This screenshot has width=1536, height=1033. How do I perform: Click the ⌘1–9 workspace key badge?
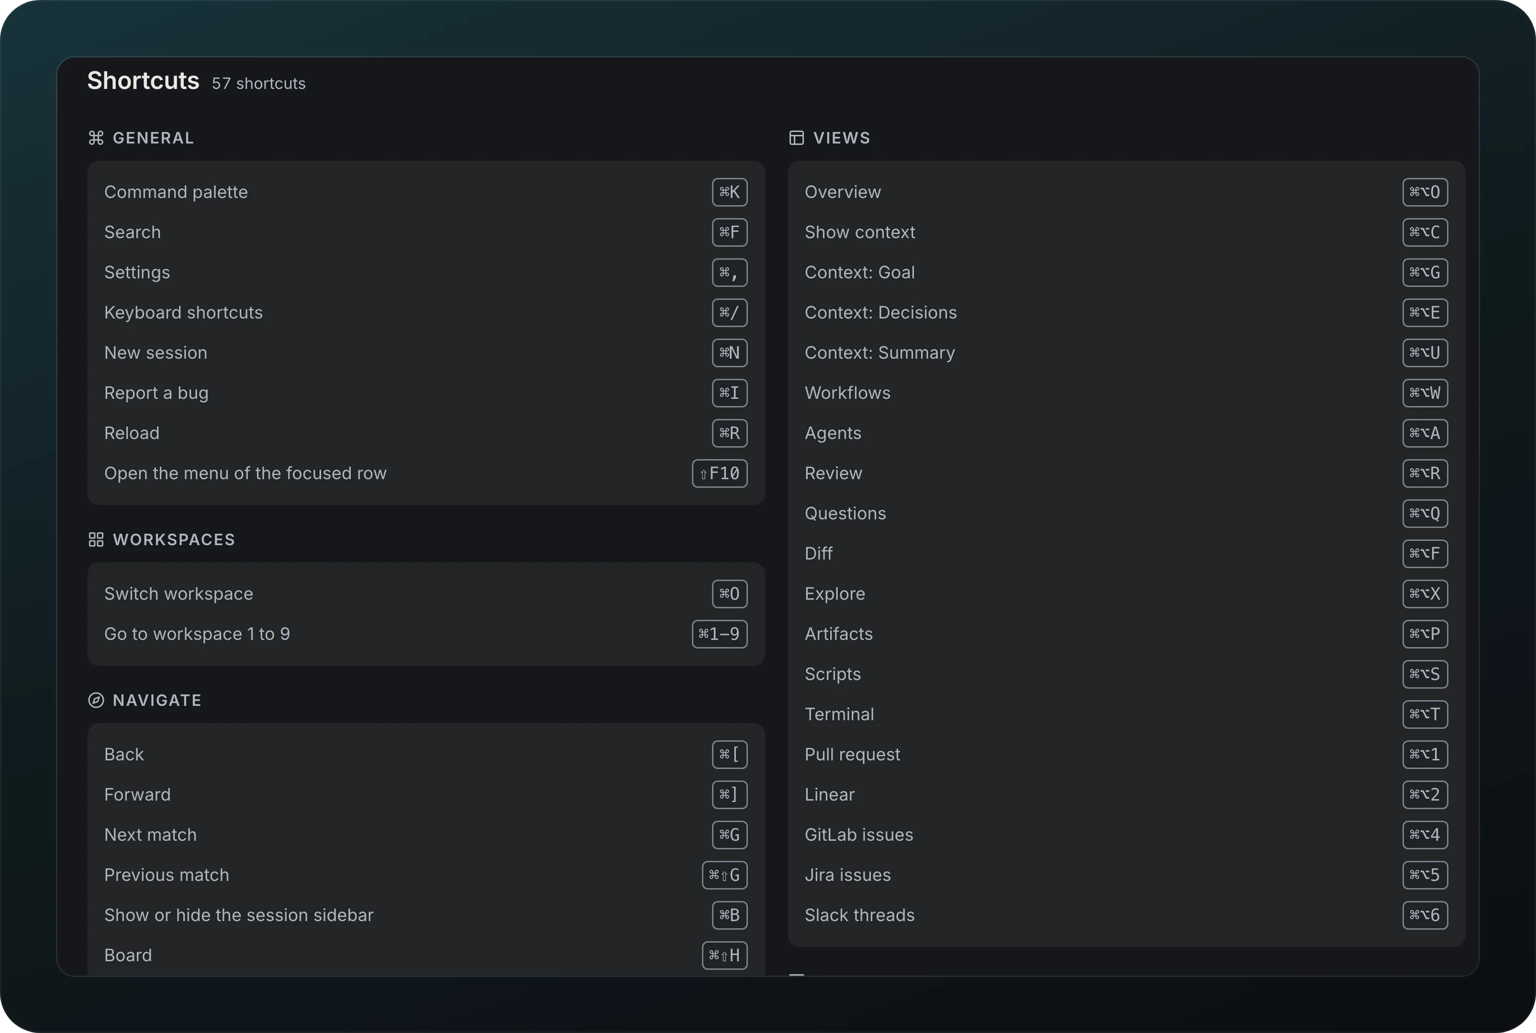click(x=719, y=634)
